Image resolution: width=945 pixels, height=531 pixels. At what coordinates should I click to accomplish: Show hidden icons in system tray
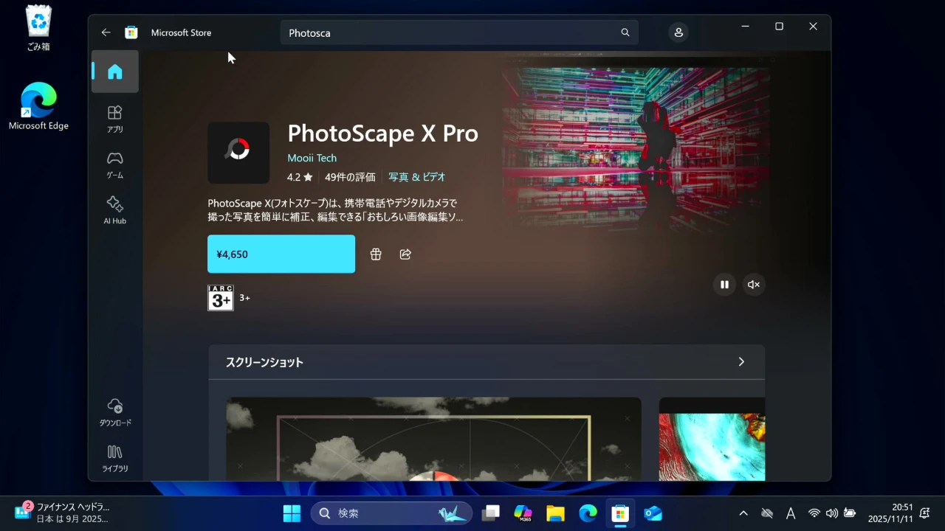743,513
